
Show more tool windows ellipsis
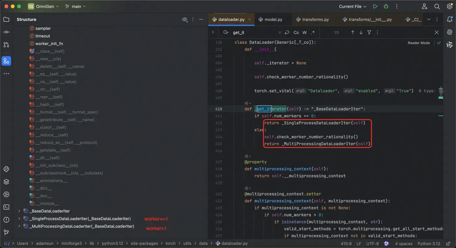(6, 74)
